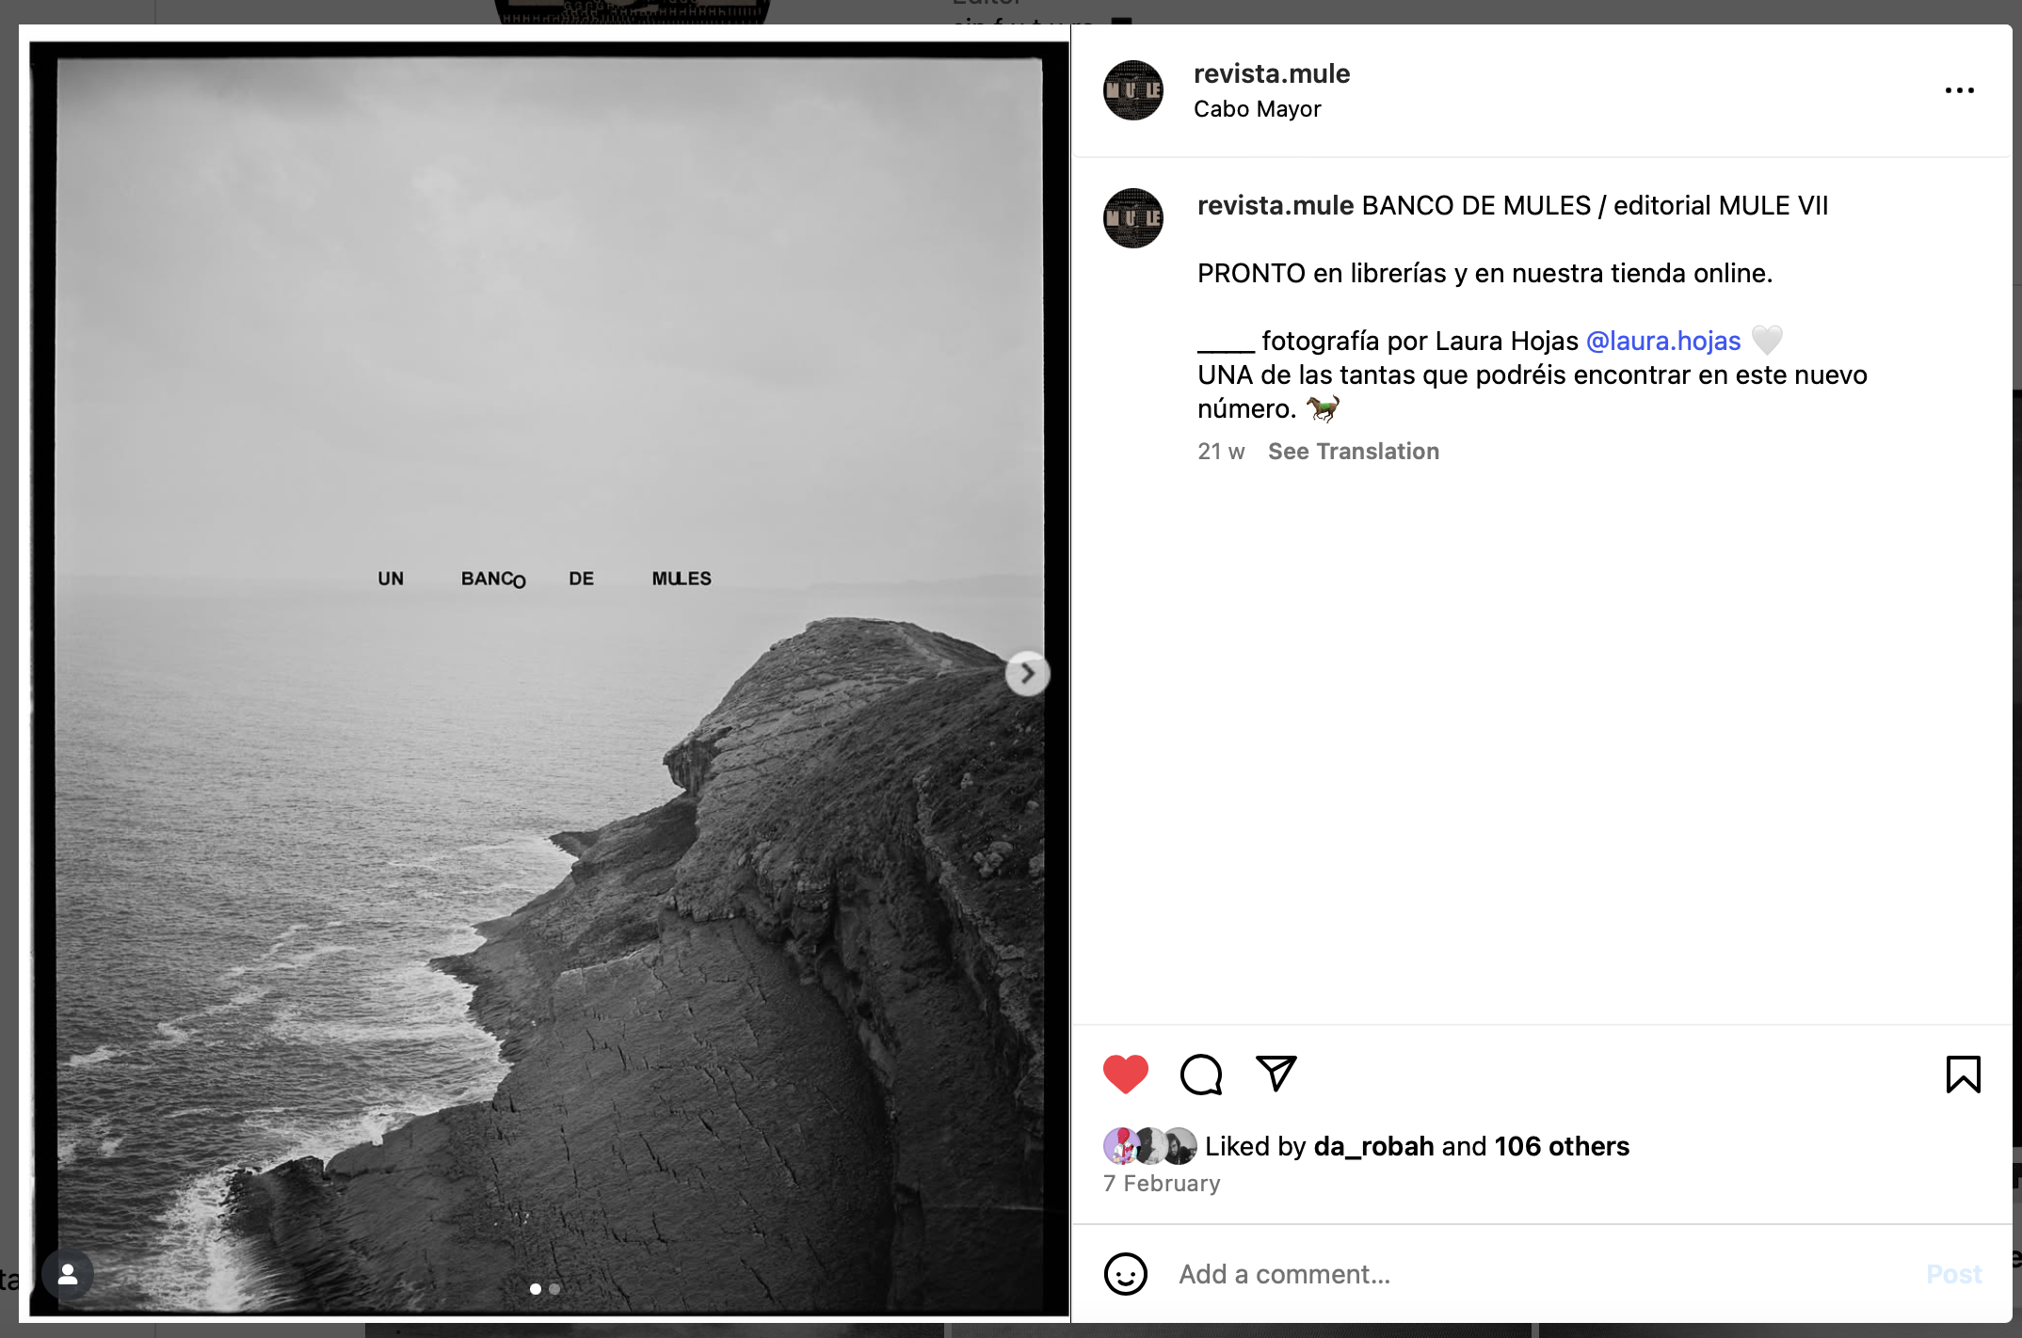Open the three-dots more options menu
2022x1338 pixels.
(1959, 90)
